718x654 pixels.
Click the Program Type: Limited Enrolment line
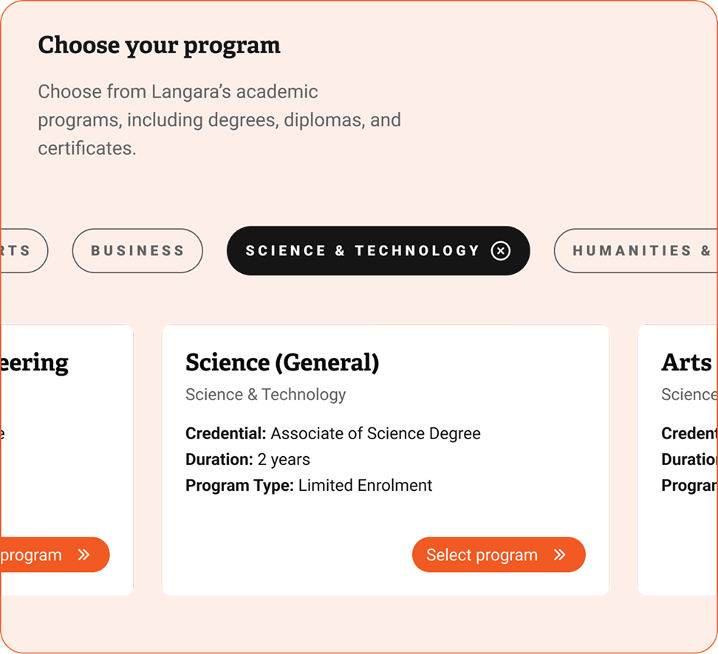point(309,486)
